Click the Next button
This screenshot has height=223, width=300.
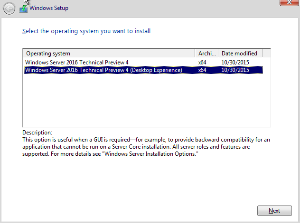pos(274,211)
